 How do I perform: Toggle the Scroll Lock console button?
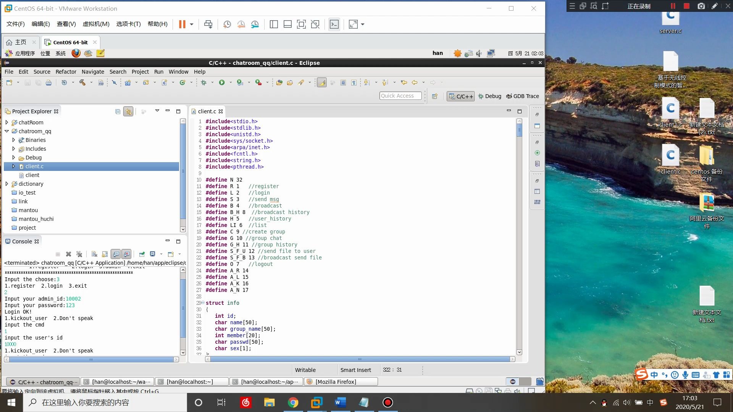click(x=105, y=254)
